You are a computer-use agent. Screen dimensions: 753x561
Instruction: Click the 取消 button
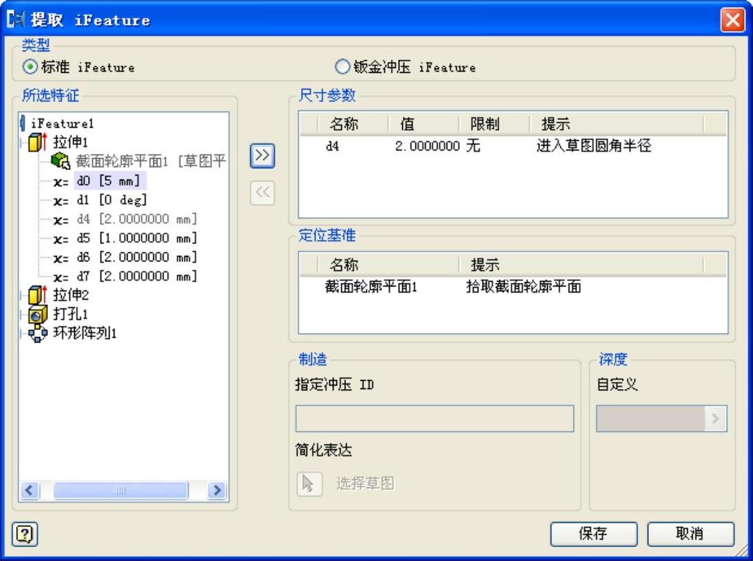coord(691,534)
